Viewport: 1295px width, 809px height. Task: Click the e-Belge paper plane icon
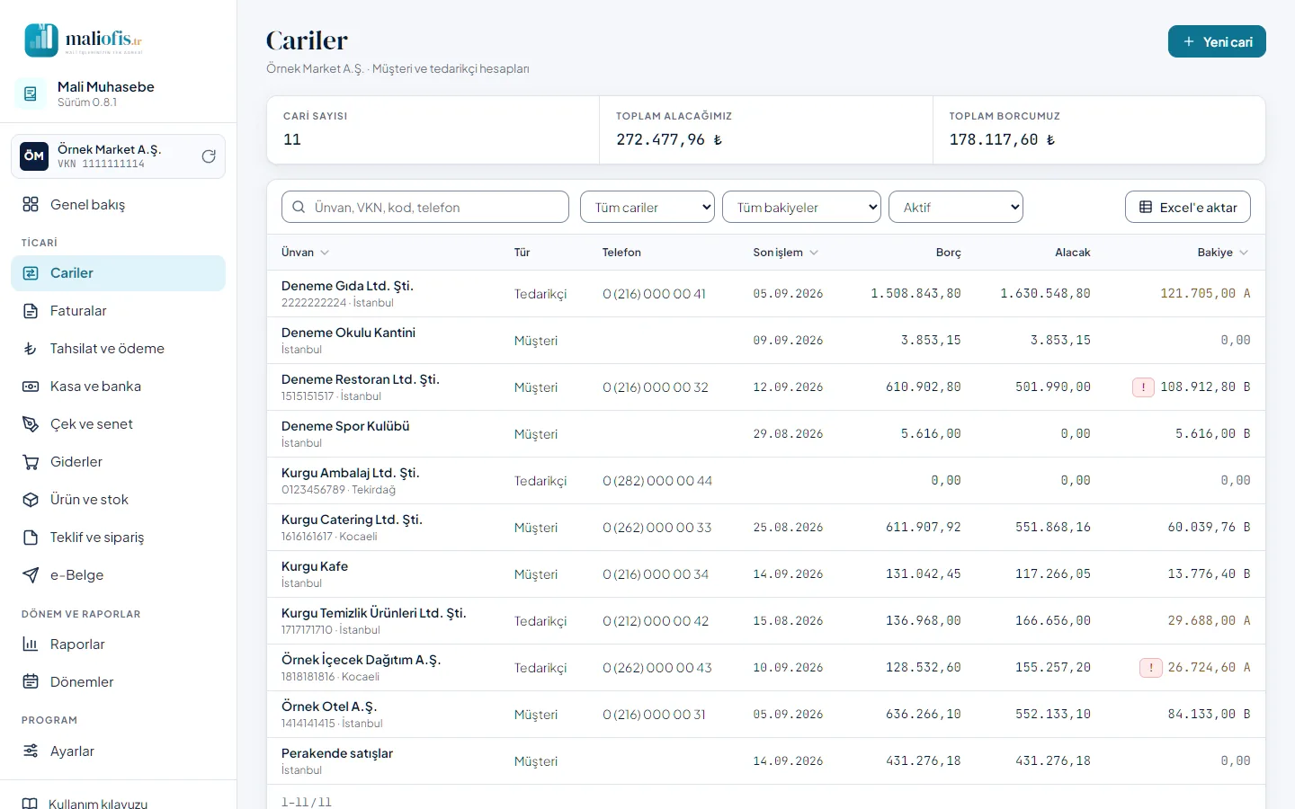pyautogui.click(x=31, y=575)
